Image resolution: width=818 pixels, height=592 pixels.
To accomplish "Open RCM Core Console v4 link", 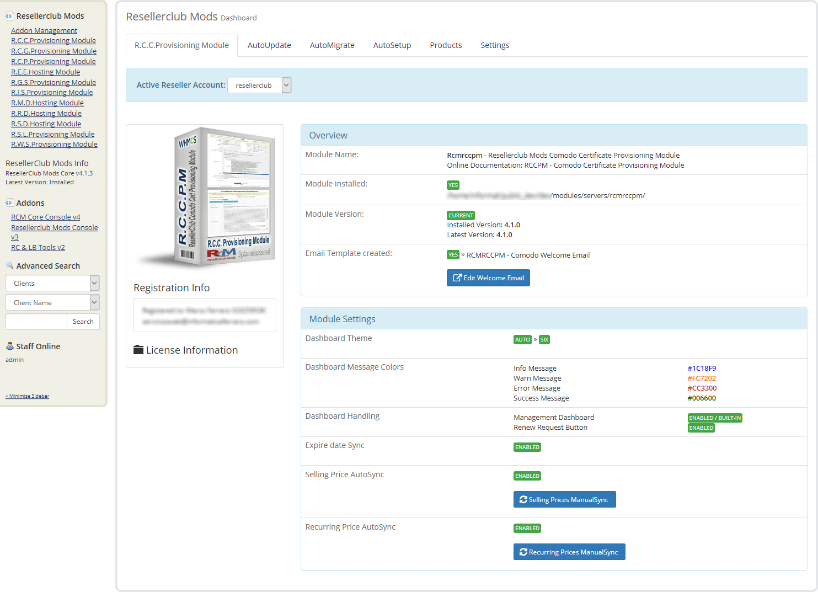I will 46,217.
